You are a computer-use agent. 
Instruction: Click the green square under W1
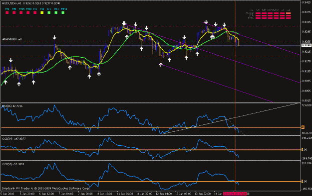(56, 13)
